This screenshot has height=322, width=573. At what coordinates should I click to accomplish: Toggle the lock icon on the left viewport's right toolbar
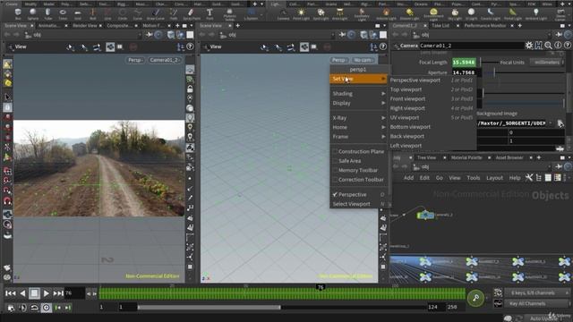(190, 89)
